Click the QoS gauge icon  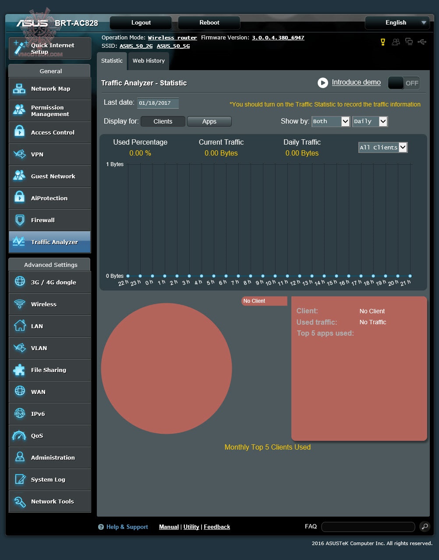(19, 436)
